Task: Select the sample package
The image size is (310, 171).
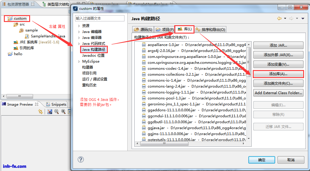Action: point(32,30)
